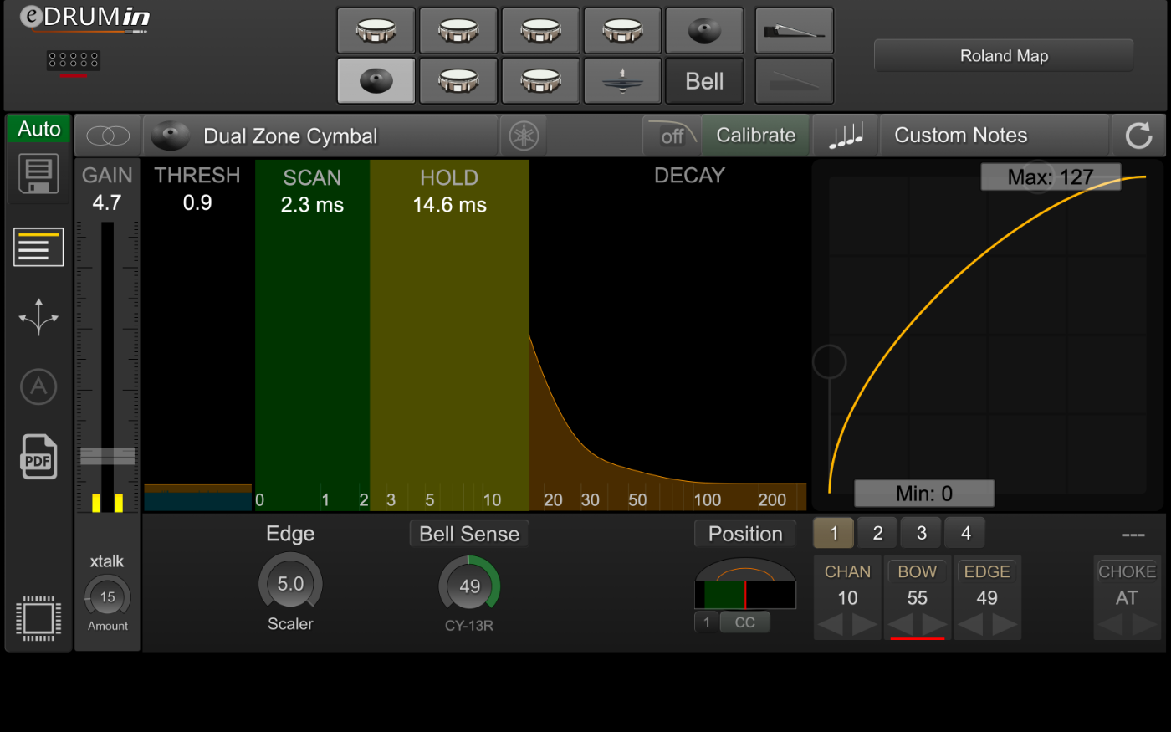Toggle the Bell input button
Viewport: 1171px width, 732px height.
[704, 80]
